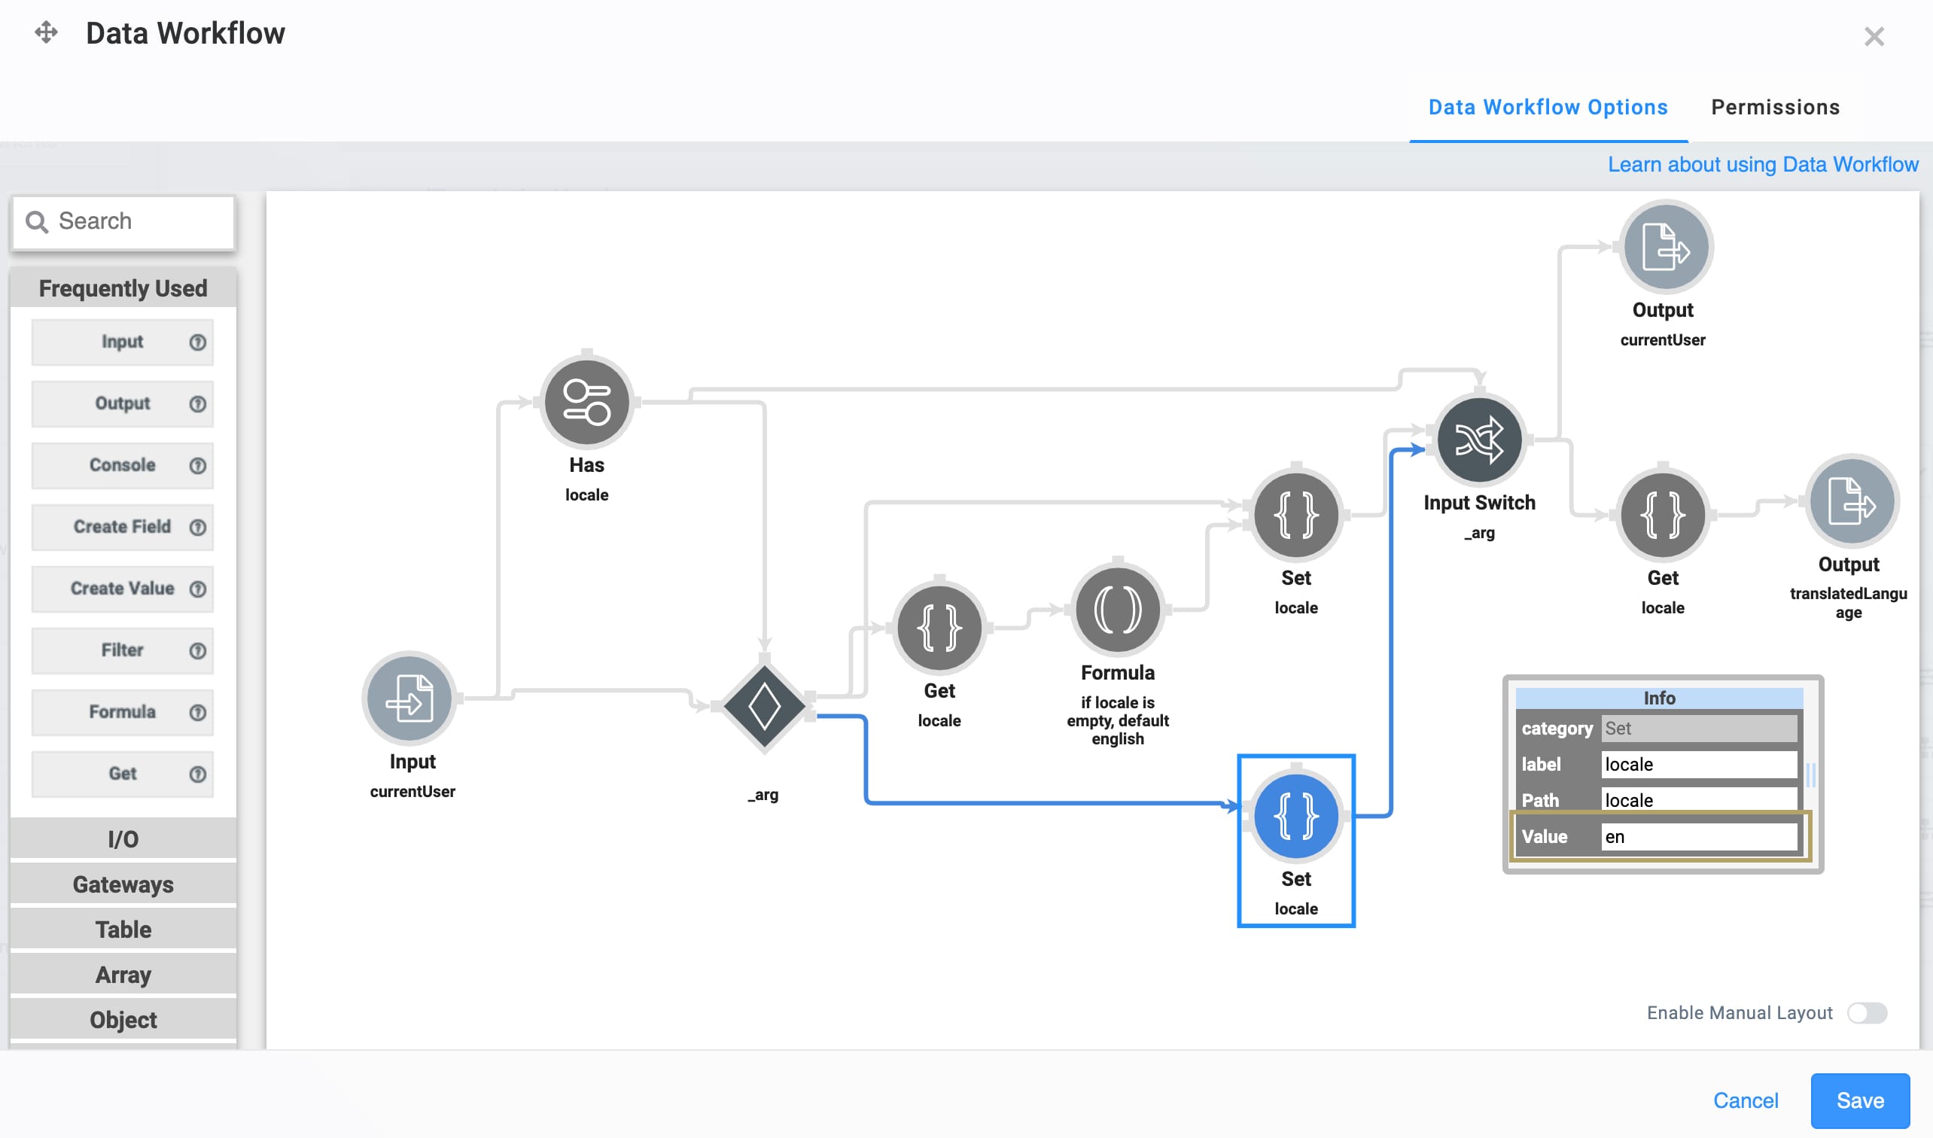This screenshot has width=1933, height=1138.
Task: Collapse the Frequently Used section
Action: pyautogui.click(x=123, y=288)
